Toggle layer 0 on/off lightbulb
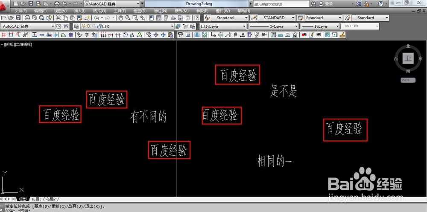The image size is (427, 212). click(83, 26)
